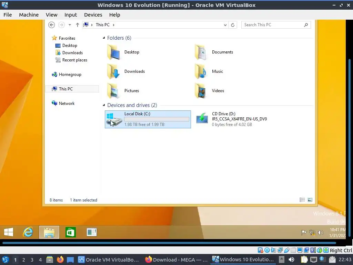Click the Windows Start button
Viewport: 353px width, 265px height.
[9, 232]
